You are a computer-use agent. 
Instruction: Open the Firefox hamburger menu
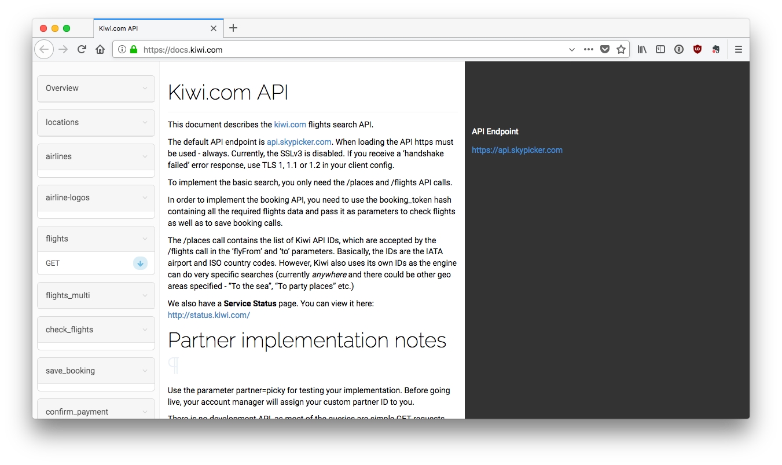pyautogui.click(x=739, y=50)
